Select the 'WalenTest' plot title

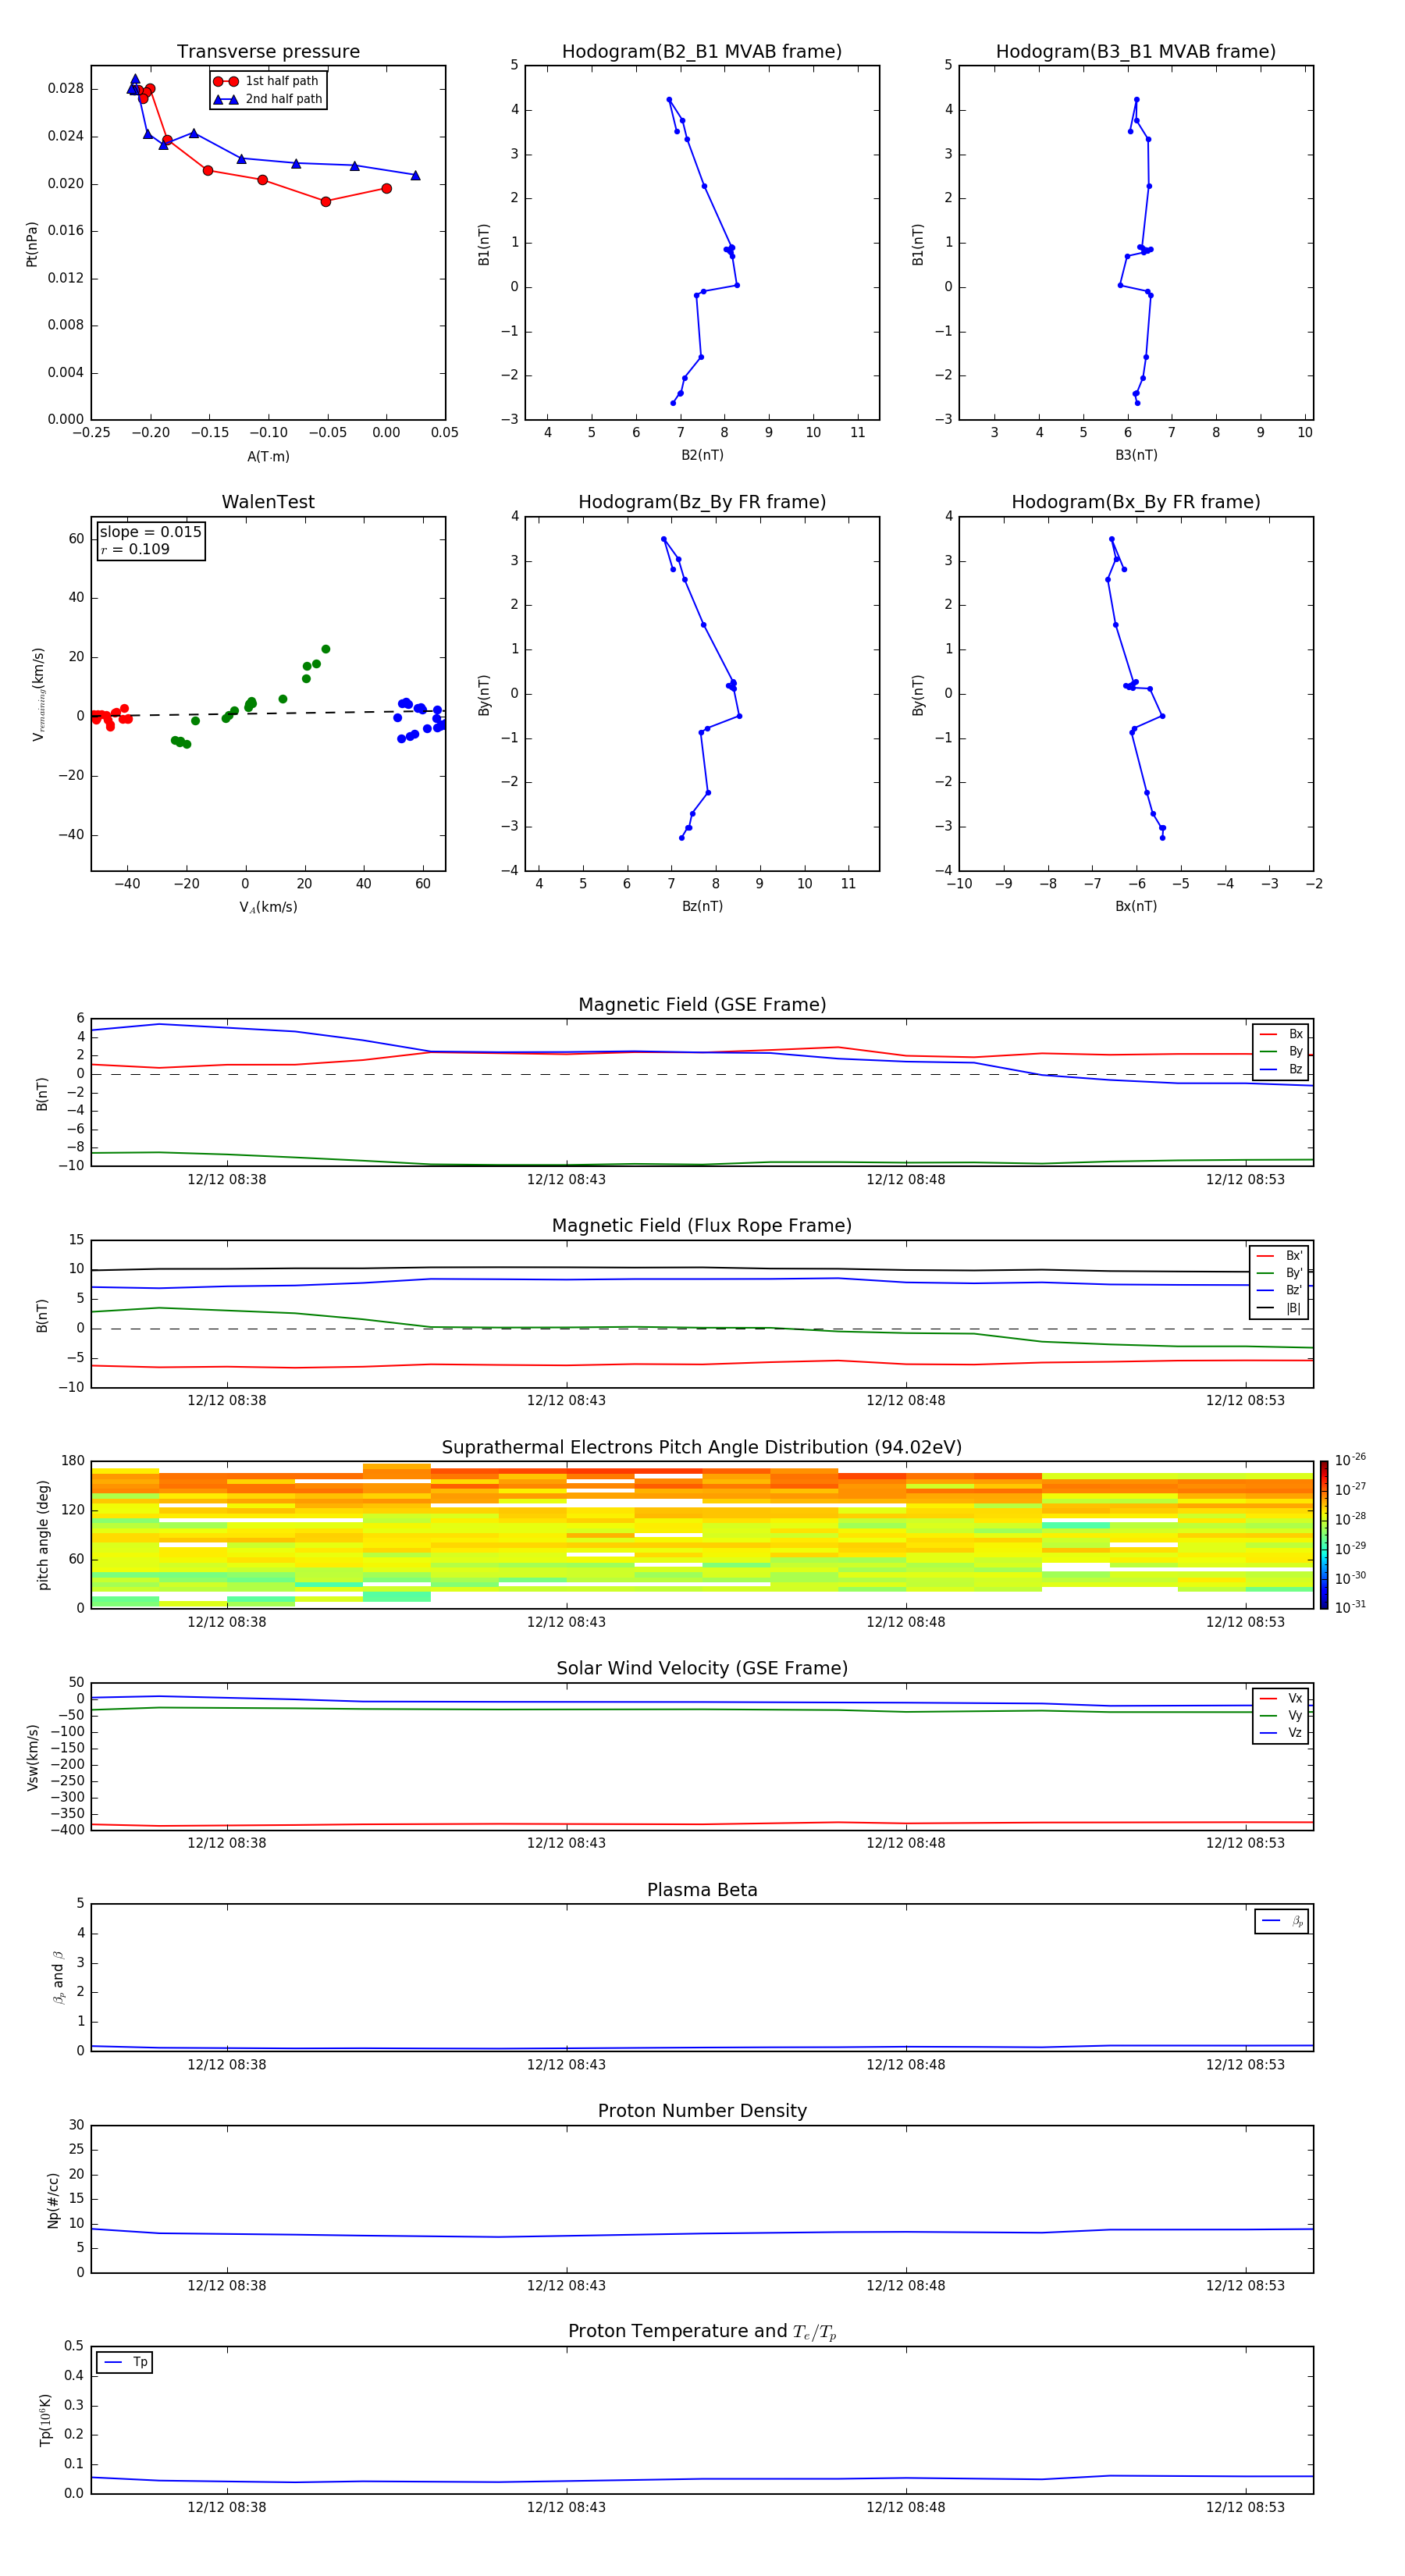(268, 502)
